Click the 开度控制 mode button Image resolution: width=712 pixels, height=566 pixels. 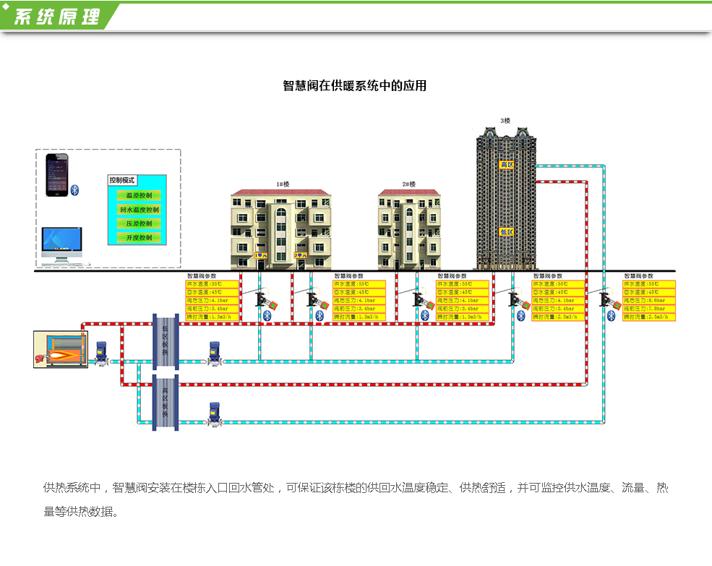pyautogui.click(x=138, y=237)
